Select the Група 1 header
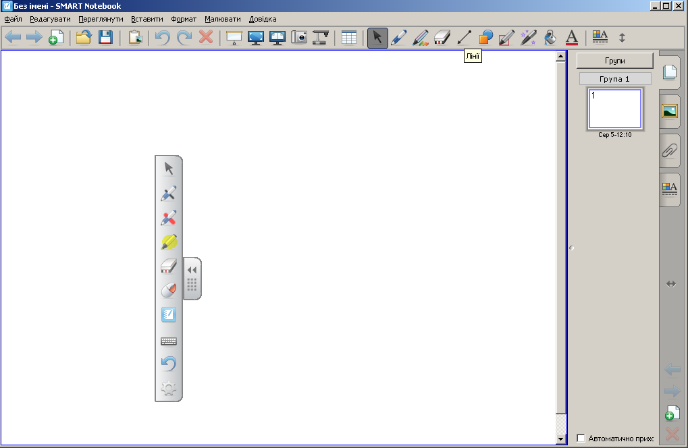Viewport: 688px width, 448px height. (x=614, y=79)
